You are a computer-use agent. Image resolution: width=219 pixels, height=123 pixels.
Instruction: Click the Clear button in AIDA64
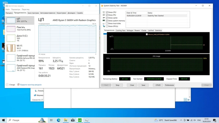[x=132, y=85]
